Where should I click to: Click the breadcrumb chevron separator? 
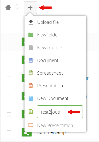[17, 7]
